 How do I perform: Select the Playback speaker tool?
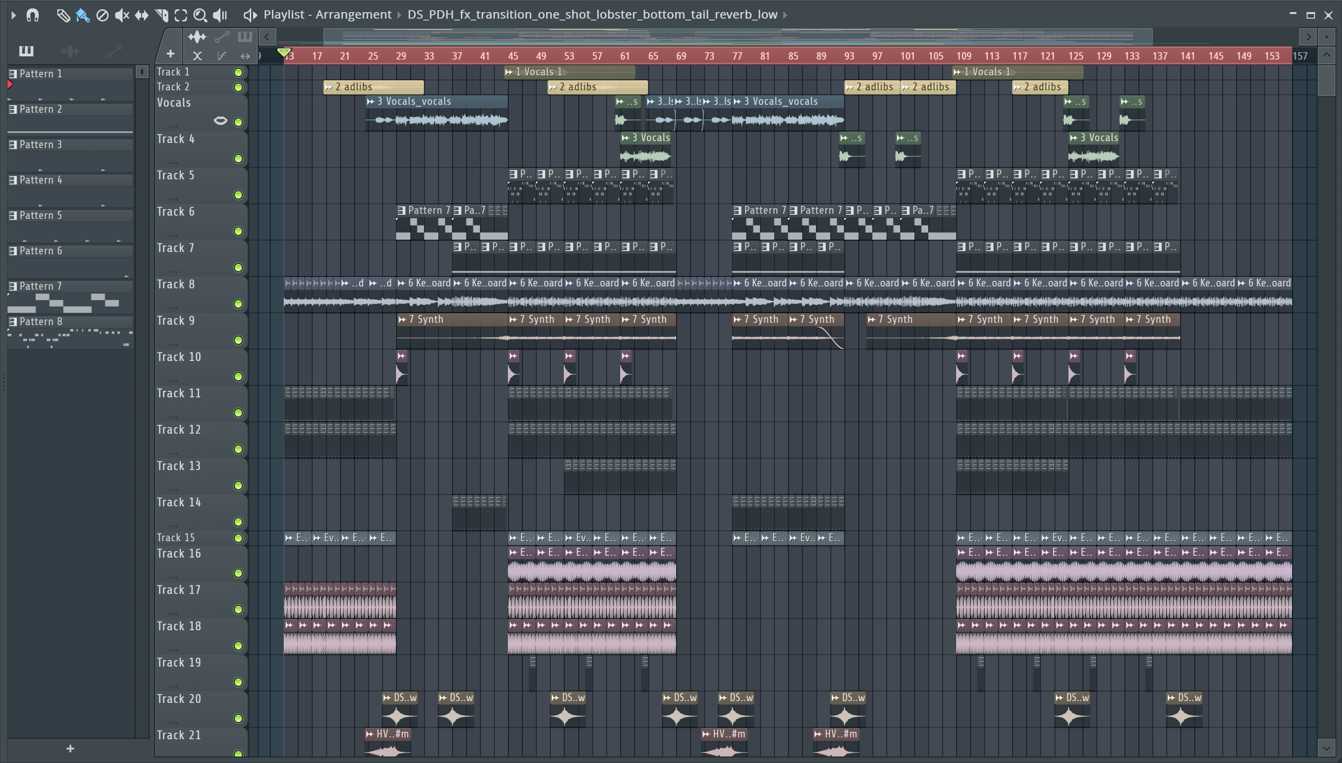219,15
